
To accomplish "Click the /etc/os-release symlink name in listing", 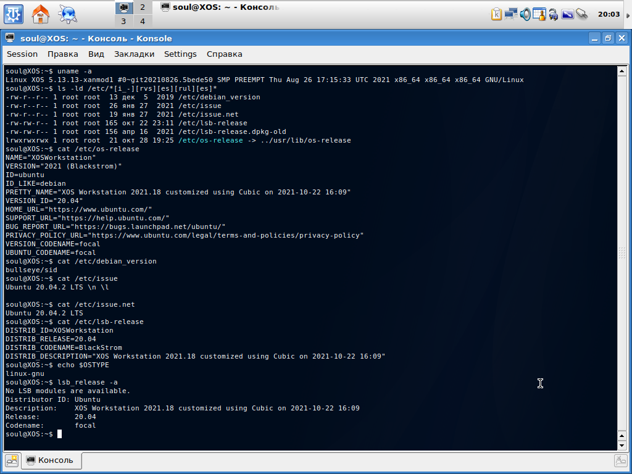I will point(211,140).
